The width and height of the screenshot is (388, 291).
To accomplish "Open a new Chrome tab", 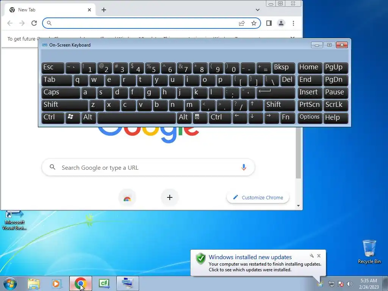I will click(104, 10).
